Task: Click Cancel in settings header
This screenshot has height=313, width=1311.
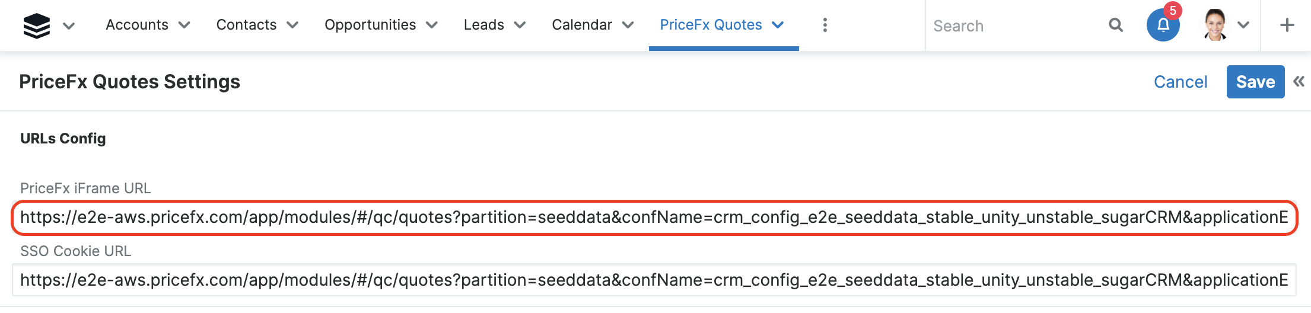Action: click(1180, 82)
